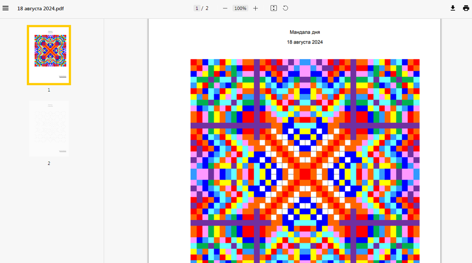Select the page 1 thumbnail
472x263 pixels.
[49, 55]
